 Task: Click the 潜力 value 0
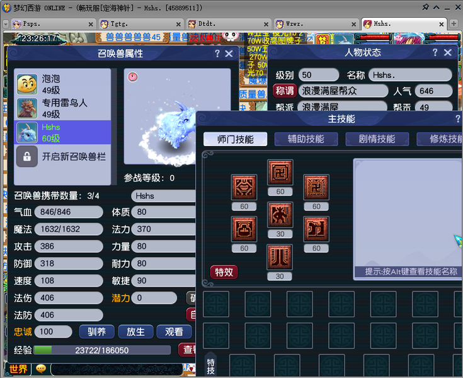pyautogui.click(x=154, y=297)
